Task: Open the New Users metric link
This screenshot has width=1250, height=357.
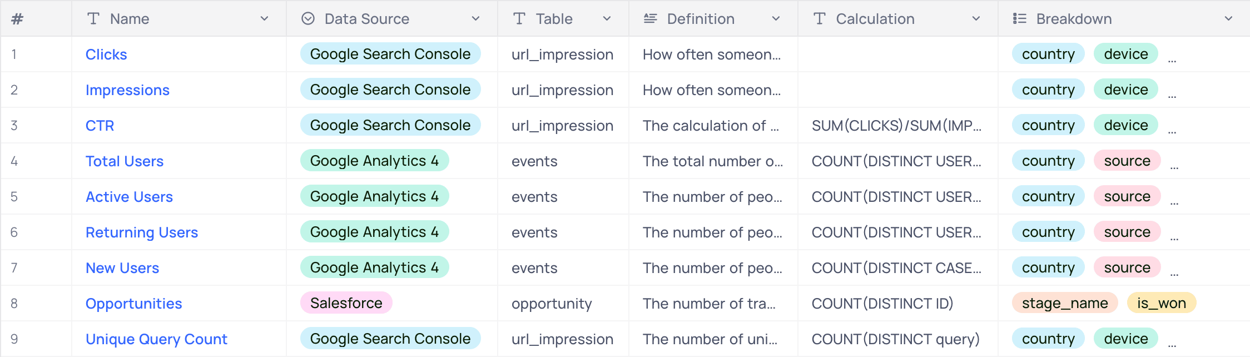Action: 122,268
